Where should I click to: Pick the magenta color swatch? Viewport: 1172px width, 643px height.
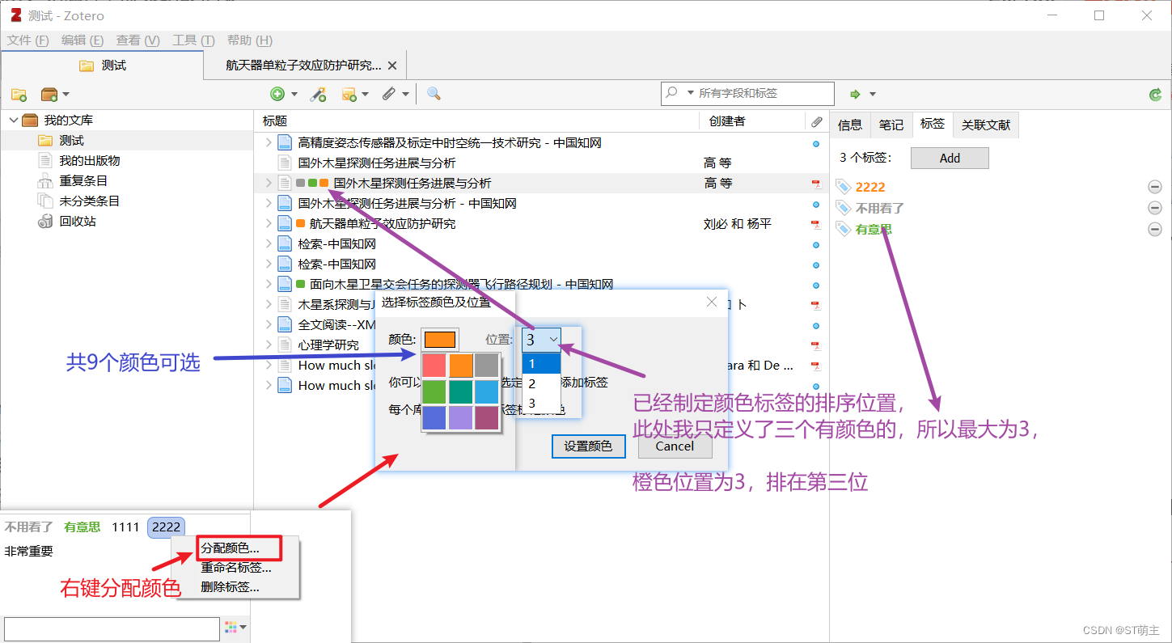click(487, 418)
